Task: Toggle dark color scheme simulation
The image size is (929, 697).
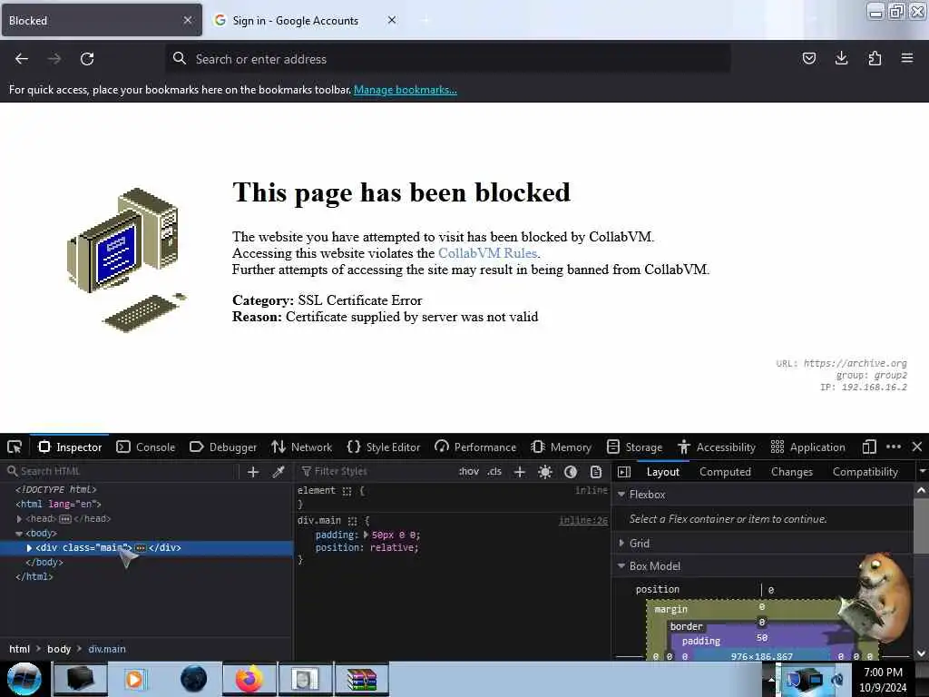Action: point(571,472)
